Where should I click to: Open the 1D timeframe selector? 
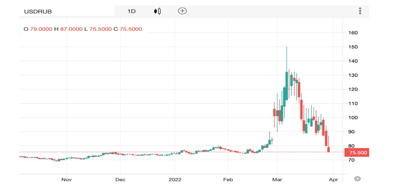coord(131,11)
